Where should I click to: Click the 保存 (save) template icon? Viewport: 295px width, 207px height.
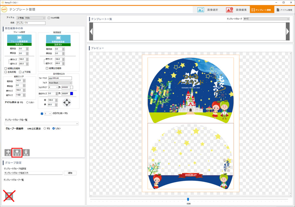pyautogui.click(x=17, y=152)
